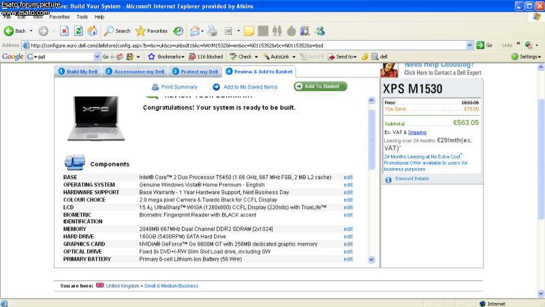Image resolution: width=545 pixels, height=307 pixels.
Task: Click 24 Months Leasing at No Extra Cost link
Action: coord(422,157)
